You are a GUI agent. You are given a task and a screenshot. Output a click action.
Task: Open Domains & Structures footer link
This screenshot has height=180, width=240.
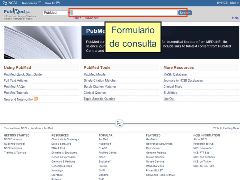pos(64,152)
